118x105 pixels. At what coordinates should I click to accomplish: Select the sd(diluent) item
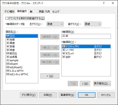22,67
